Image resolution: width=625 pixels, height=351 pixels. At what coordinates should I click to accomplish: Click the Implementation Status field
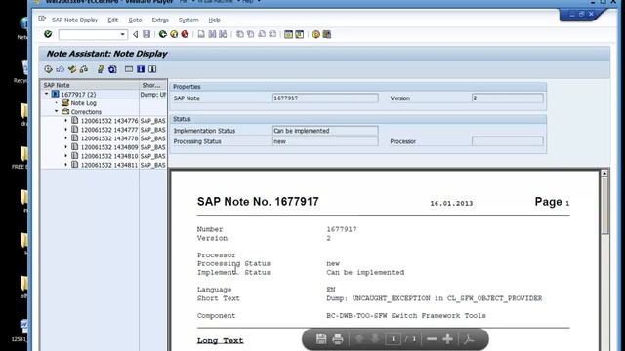pyautogui.click(x=325, y=131)
